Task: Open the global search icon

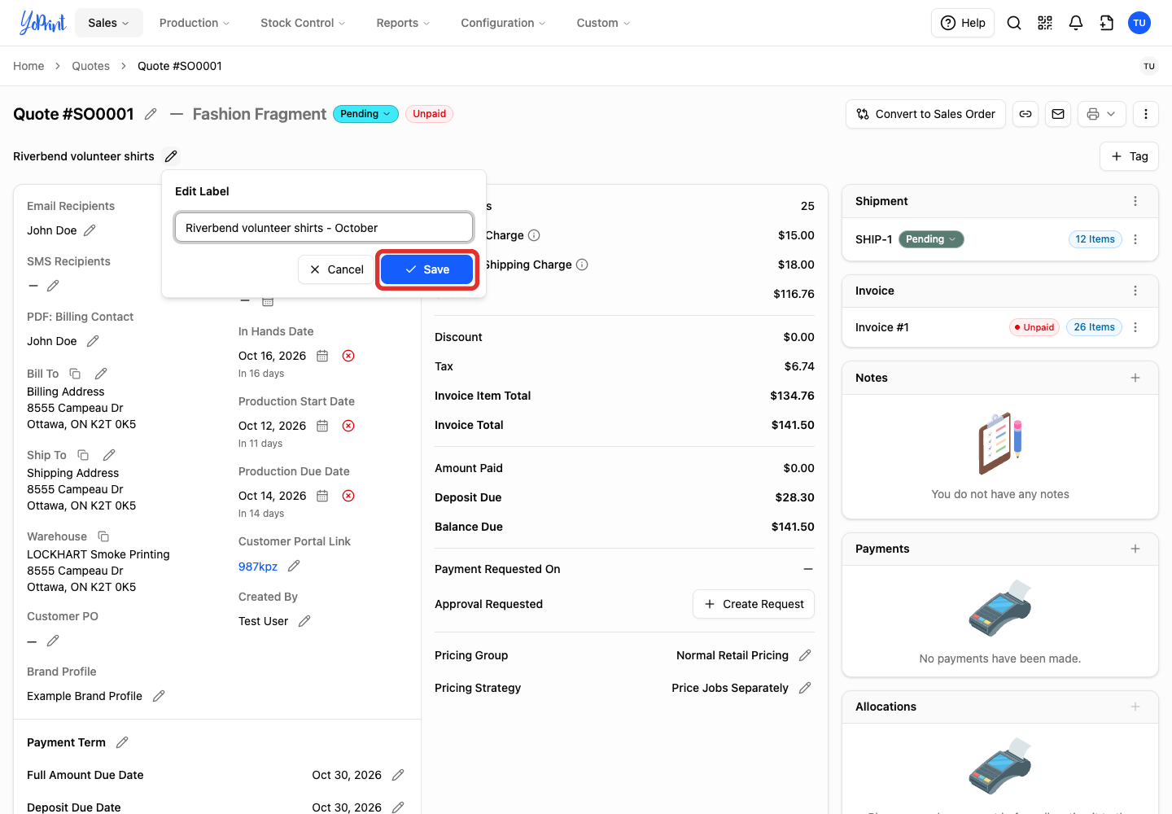Action: point(1014,23)
